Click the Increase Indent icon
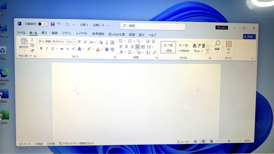274x154 pixels. 153,42
